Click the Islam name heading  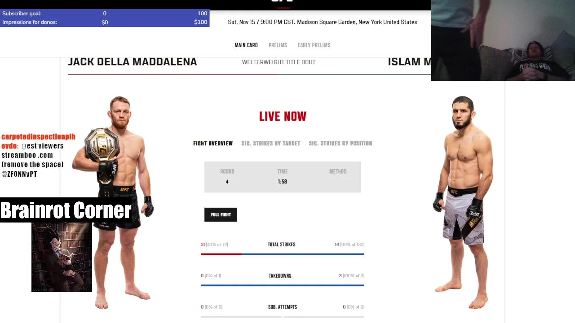(x=409, y=62)
